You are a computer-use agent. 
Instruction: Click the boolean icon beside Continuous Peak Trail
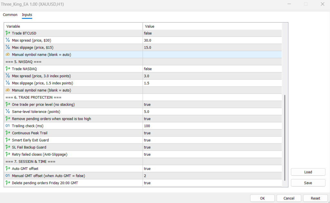point(8,133)
